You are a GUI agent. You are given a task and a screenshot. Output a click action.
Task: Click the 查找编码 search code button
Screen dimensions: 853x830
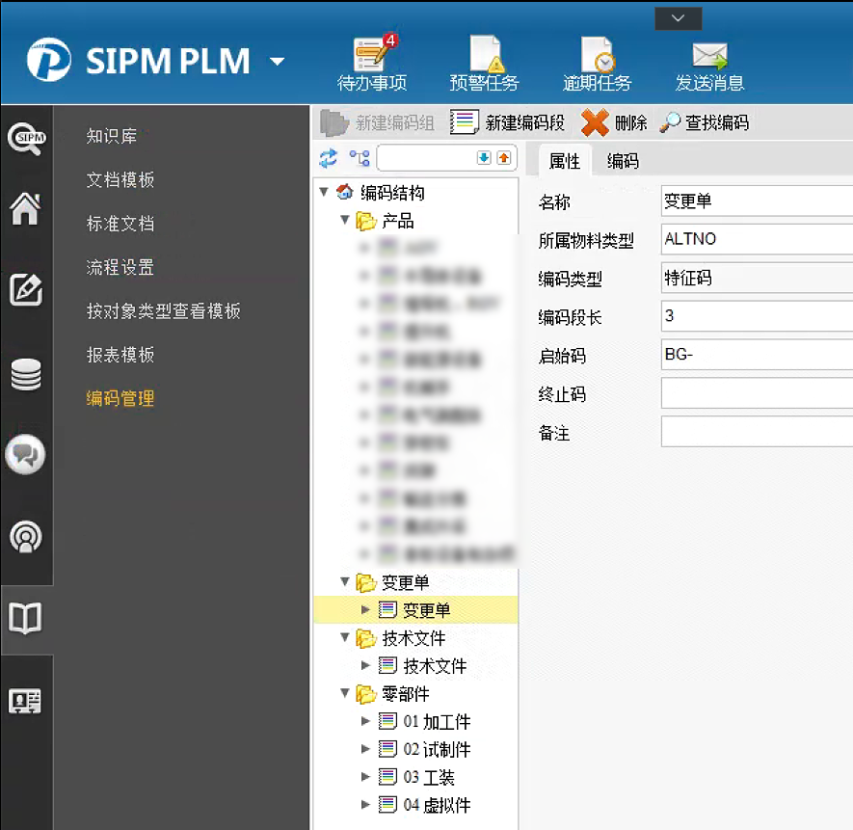704,123
